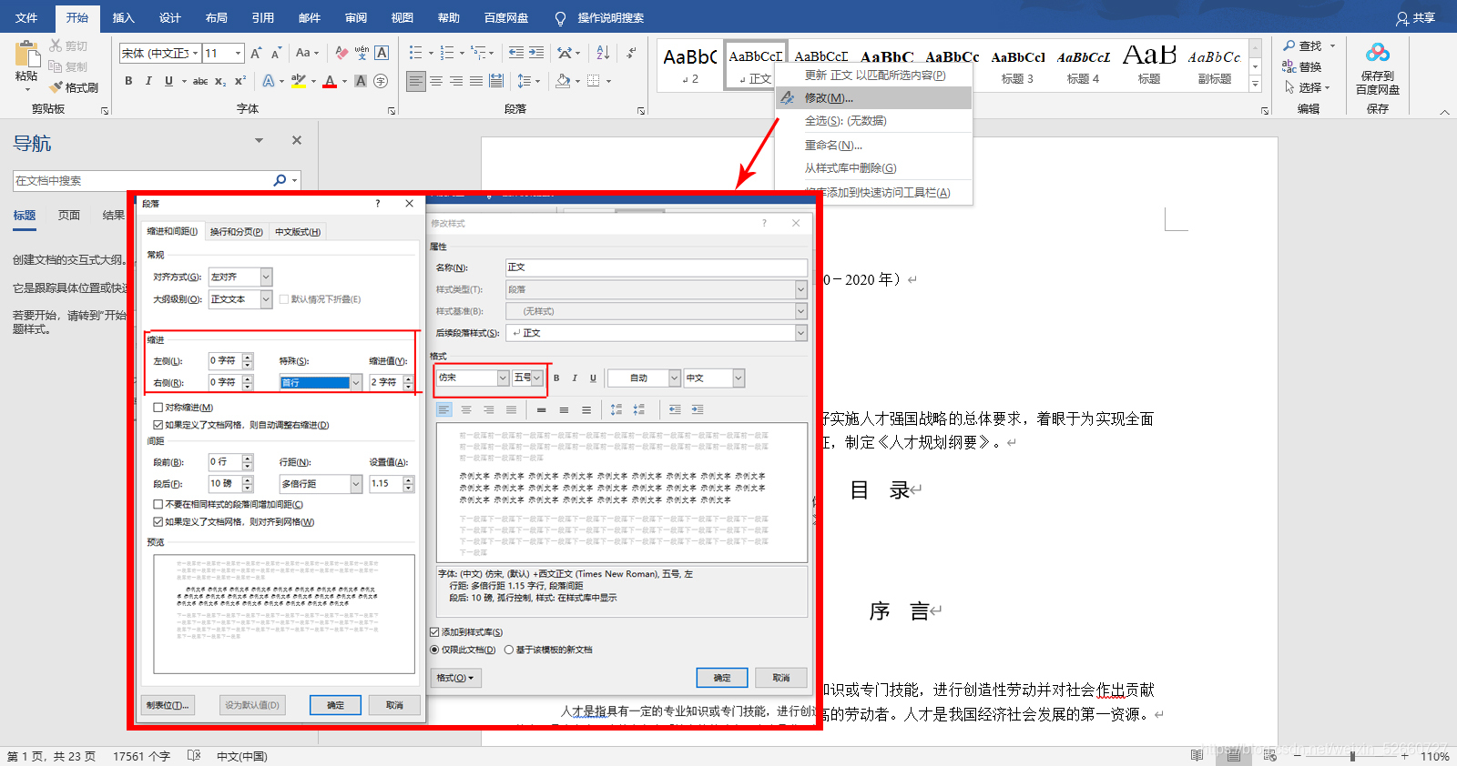Click the 名称 input field showing 正文
Image resolution: width=1457 pixels, height=766 pixels.
point(656,267)
